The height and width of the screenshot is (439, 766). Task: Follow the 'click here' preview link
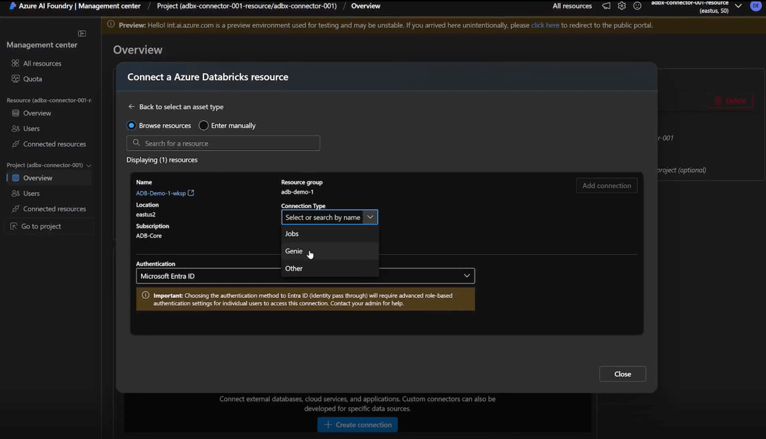tap(545, 25)
